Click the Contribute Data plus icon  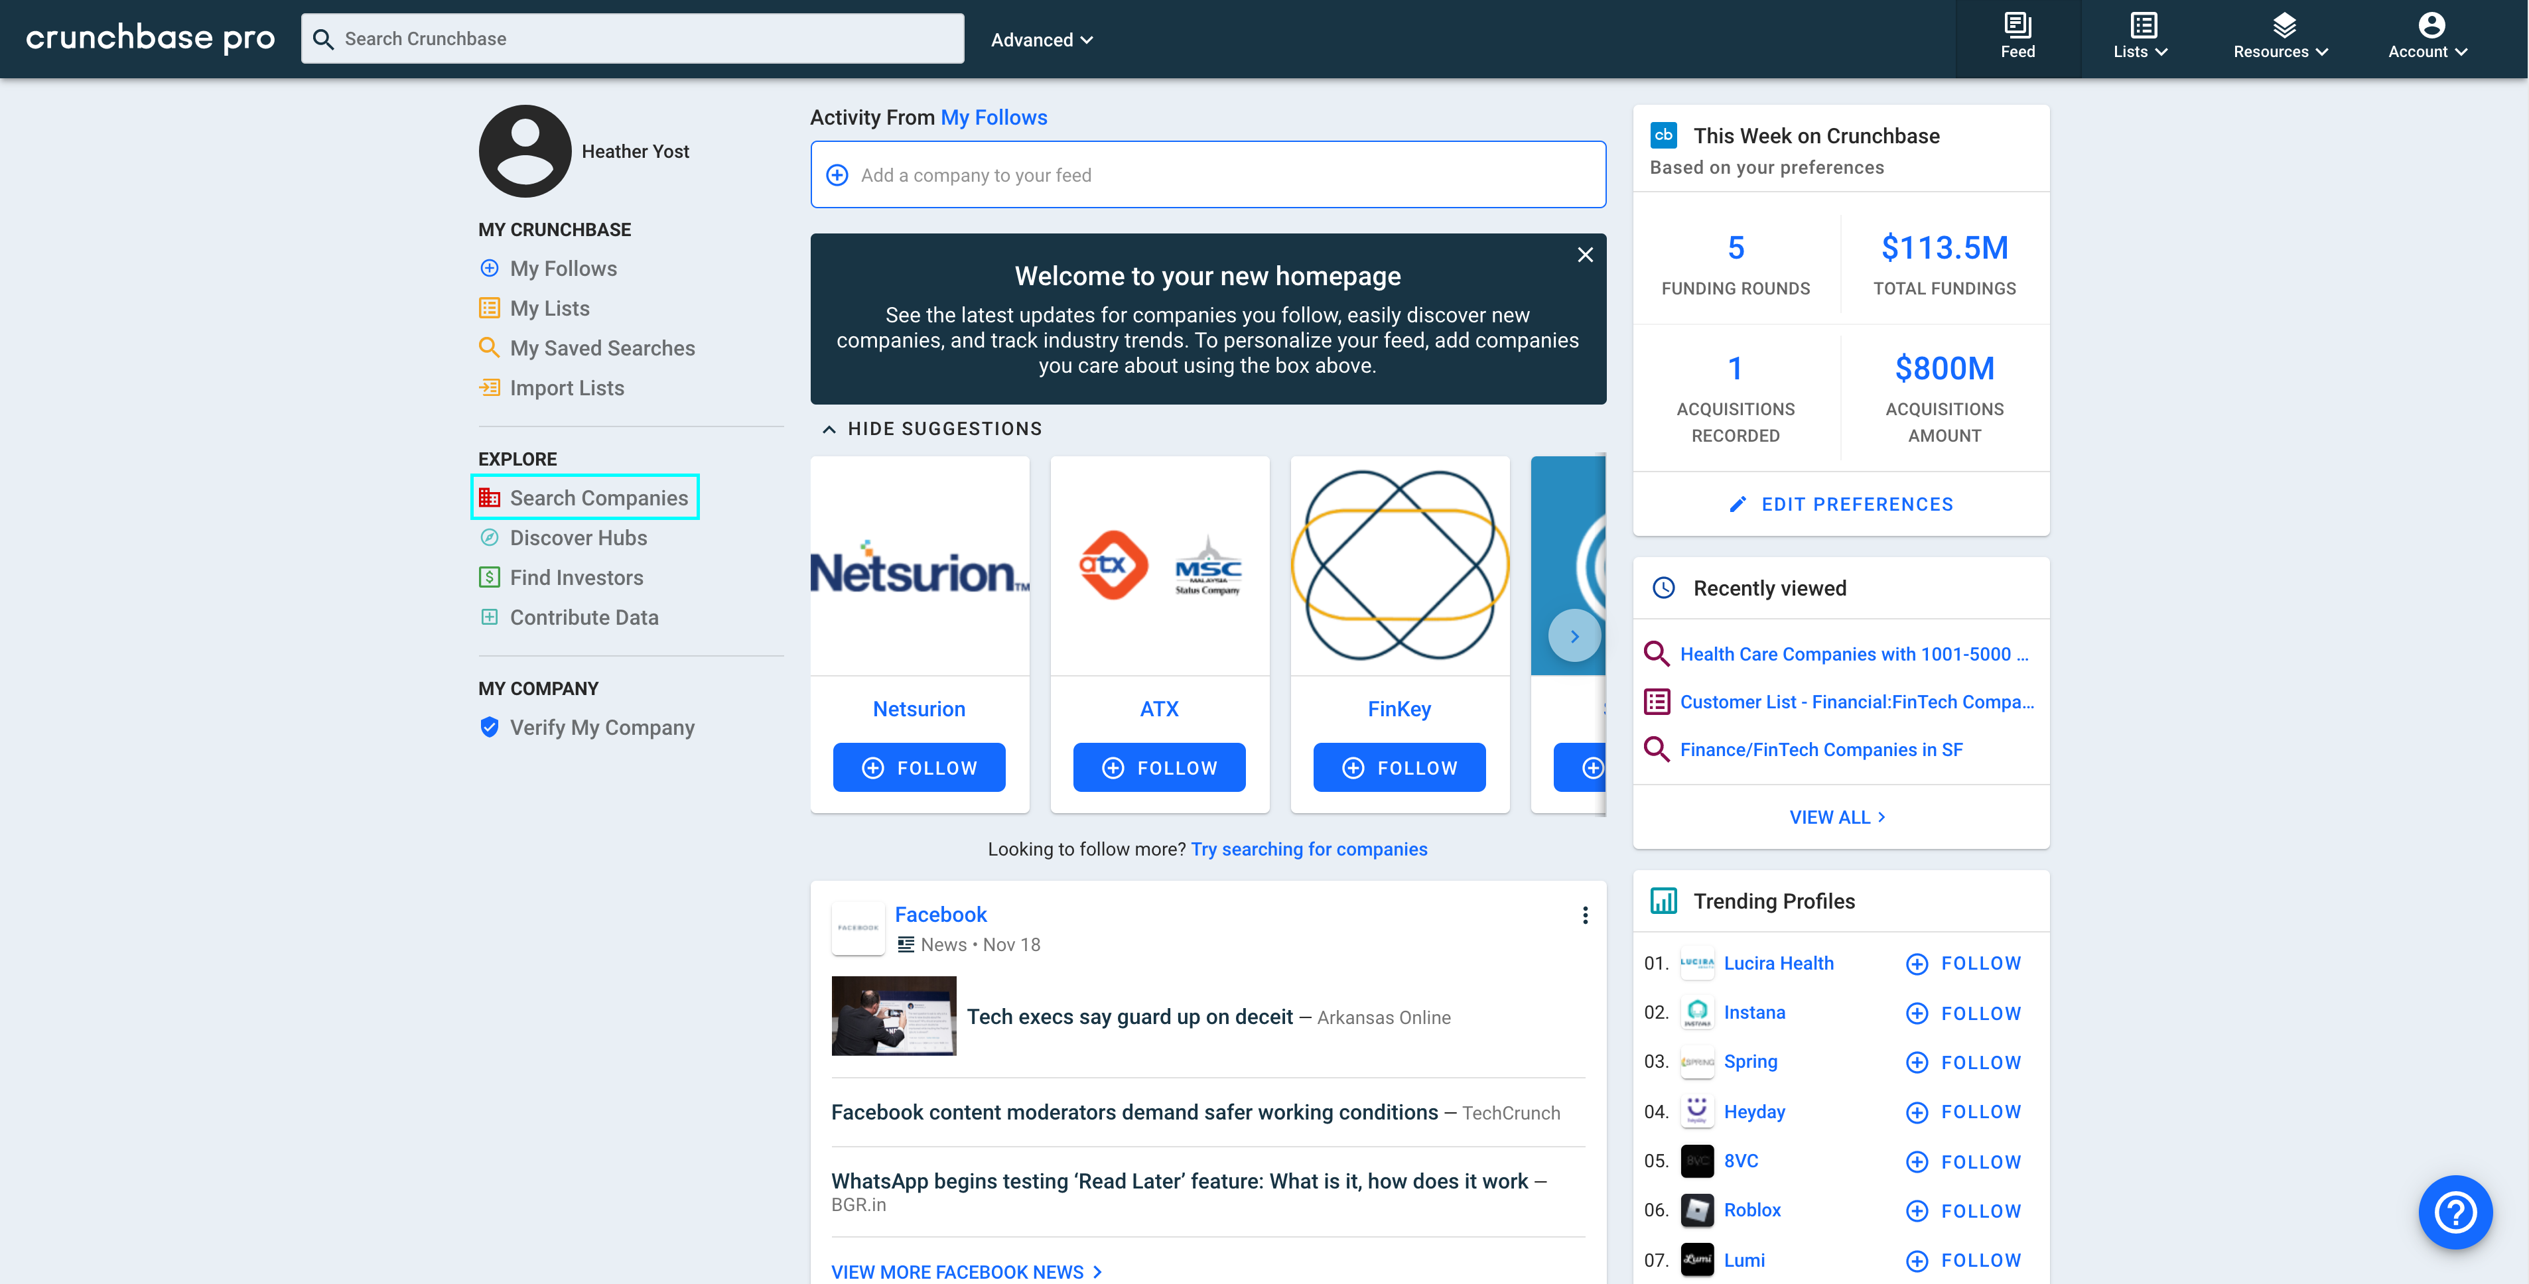click(489, 617)
